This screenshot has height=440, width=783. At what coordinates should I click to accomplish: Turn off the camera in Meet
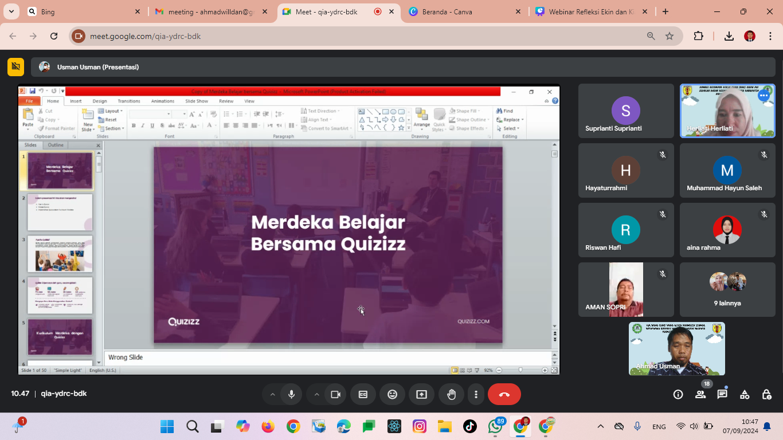[336, 394]
